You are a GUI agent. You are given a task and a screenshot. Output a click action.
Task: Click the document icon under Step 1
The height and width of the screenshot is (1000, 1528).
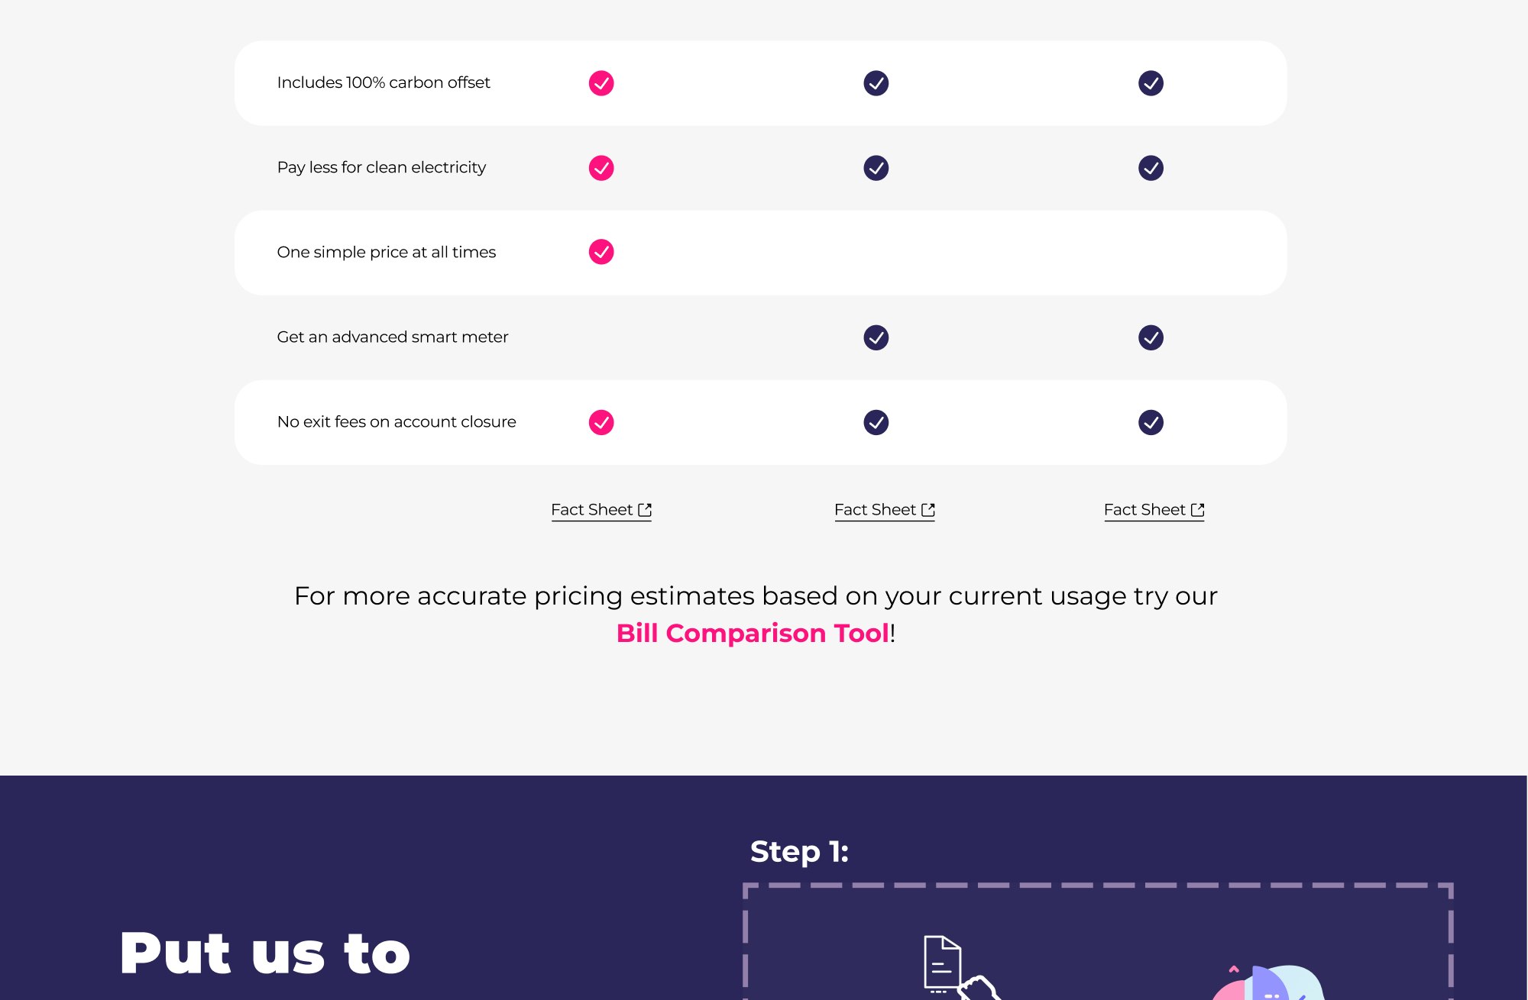[943, 964]
